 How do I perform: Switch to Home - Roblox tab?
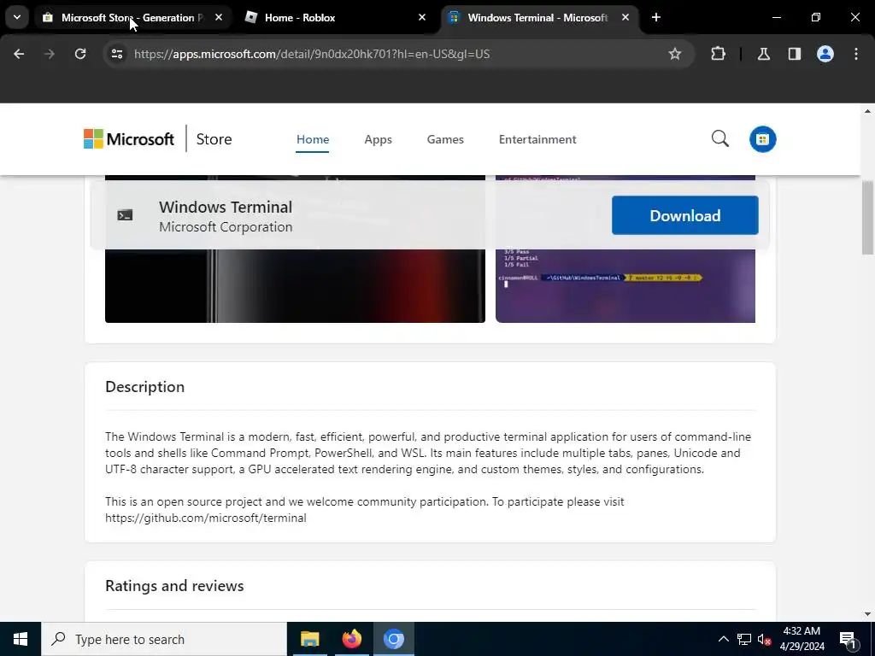click(335, 18)
